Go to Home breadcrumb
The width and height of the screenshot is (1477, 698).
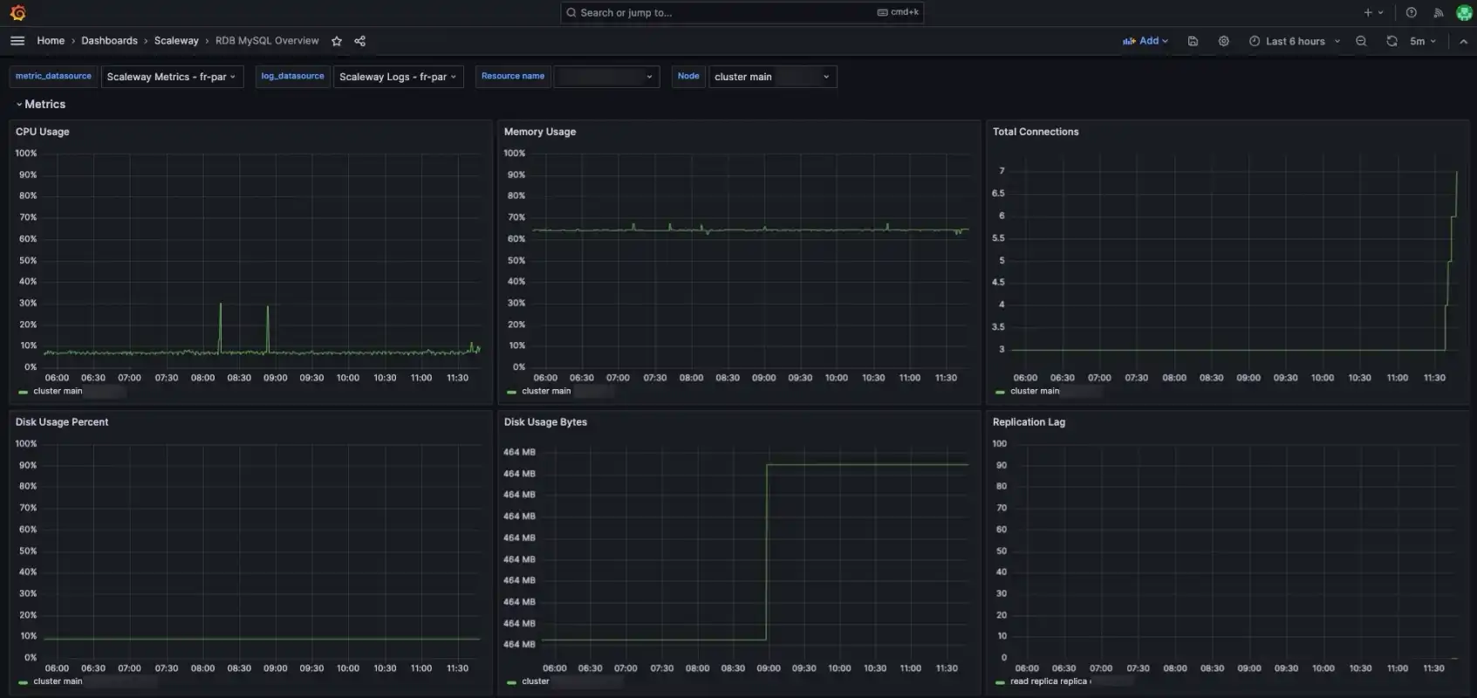tap(51, 41)
